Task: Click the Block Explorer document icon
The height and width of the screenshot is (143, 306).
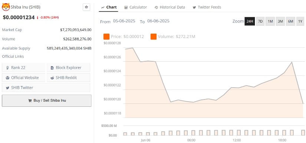Action: pyautogui.click(x=52, y=68)
